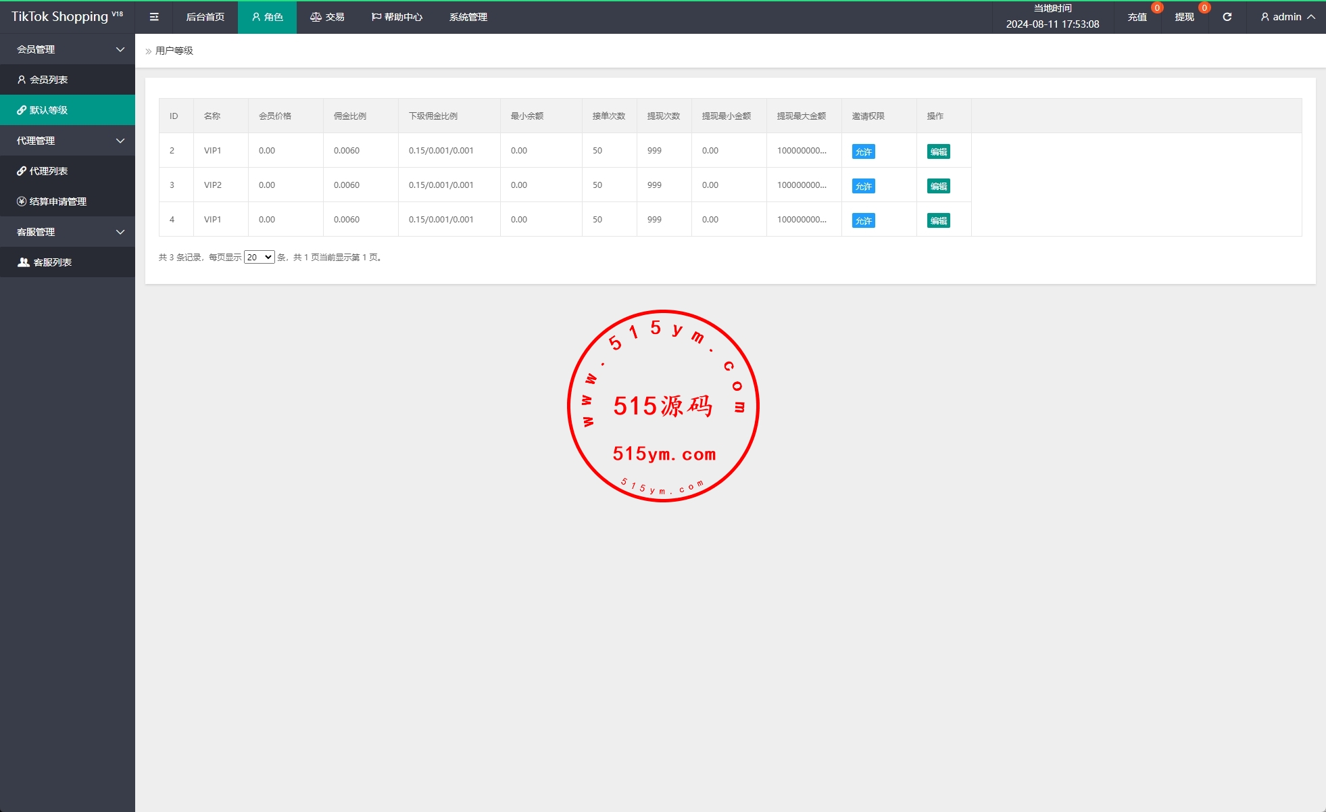The width and height of the screenshot is (1326, 812).
Task: Open the admin user menu
Action: point(1287,17)
